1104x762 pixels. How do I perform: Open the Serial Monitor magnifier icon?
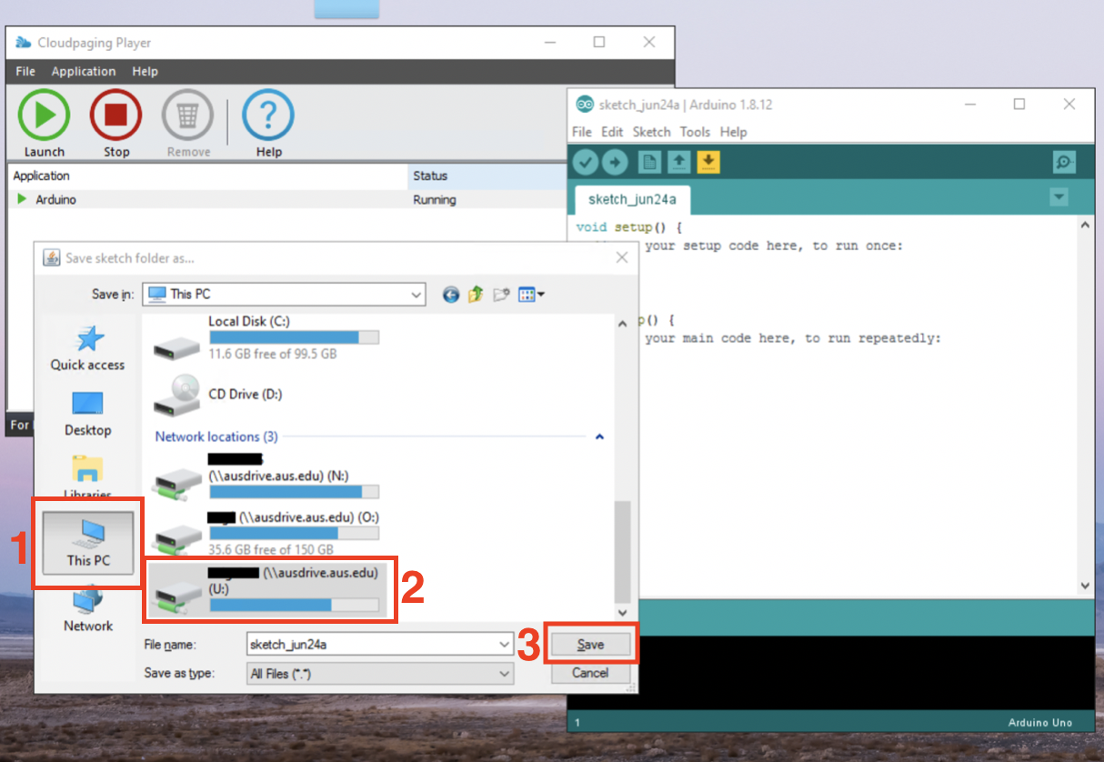[x=1064, y=163]
